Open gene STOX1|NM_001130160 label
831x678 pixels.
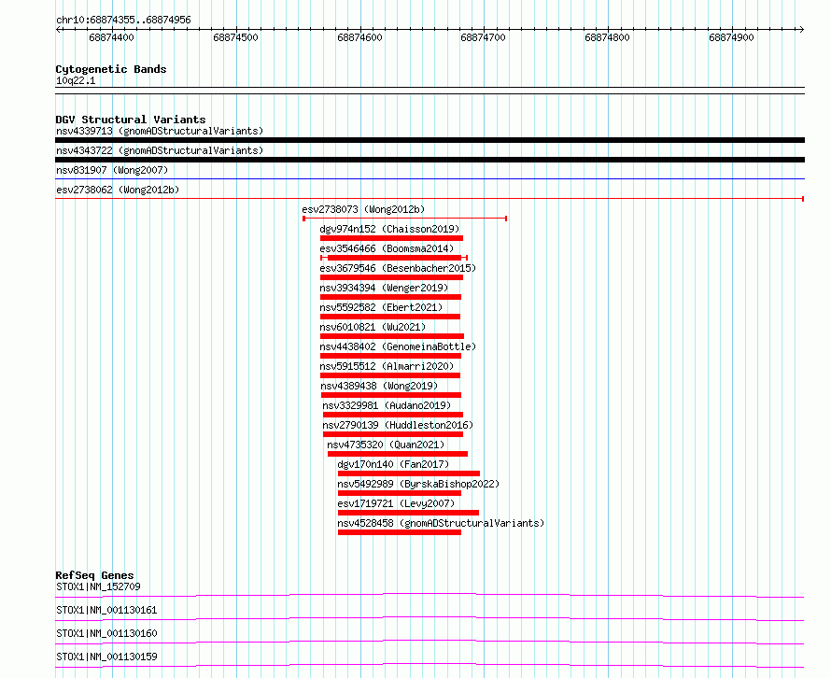(x=106, y=633)
